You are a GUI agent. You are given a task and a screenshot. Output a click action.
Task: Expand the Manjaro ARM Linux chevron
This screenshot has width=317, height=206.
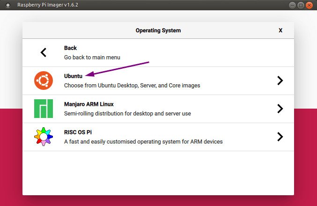click(x=280, y=109)
